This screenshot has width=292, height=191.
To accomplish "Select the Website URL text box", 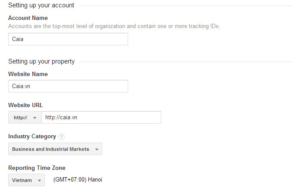I will pos(101,118).
